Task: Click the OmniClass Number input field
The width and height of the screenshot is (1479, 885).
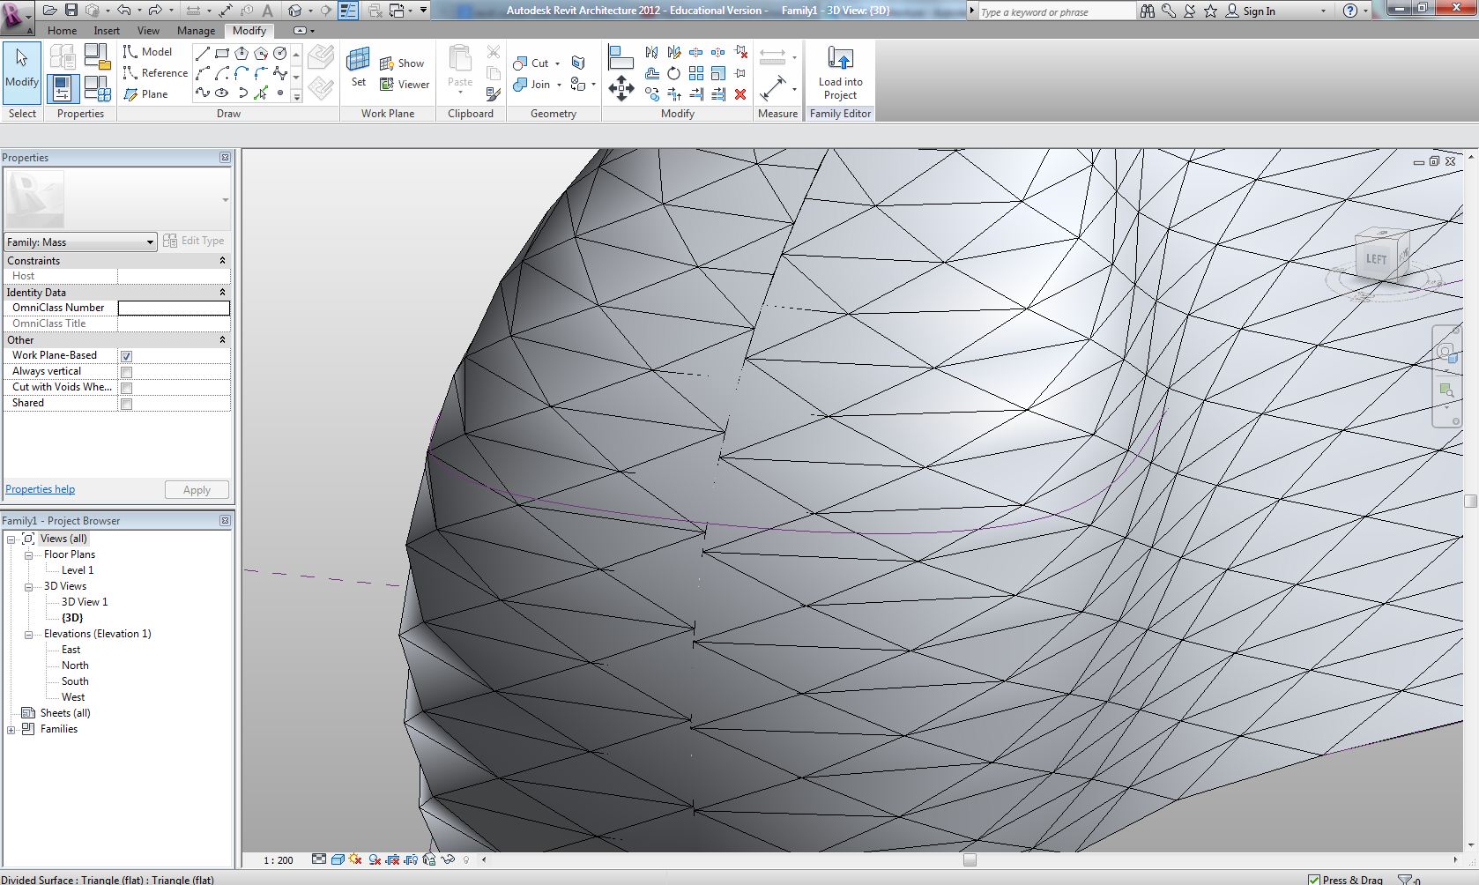Action: [174, 308]
